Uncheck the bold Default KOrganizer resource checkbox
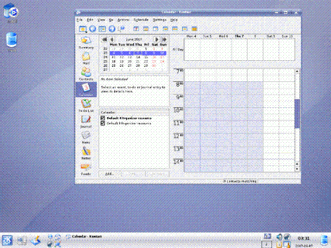Screen dimensions: 331x248 coord(103,118)
